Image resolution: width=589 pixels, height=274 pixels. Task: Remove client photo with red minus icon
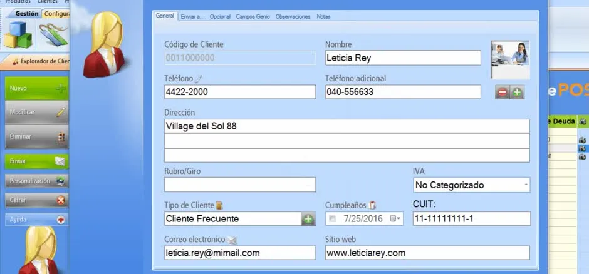pos(503,92)
